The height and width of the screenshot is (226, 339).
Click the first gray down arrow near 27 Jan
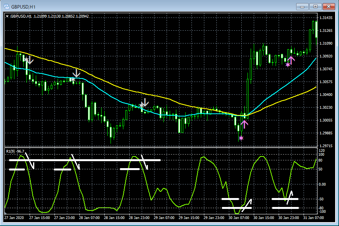[x=30, y=60]
